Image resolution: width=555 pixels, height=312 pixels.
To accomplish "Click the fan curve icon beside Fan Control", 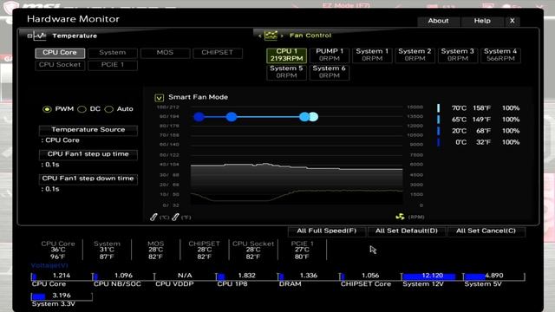I will [271, 36].
